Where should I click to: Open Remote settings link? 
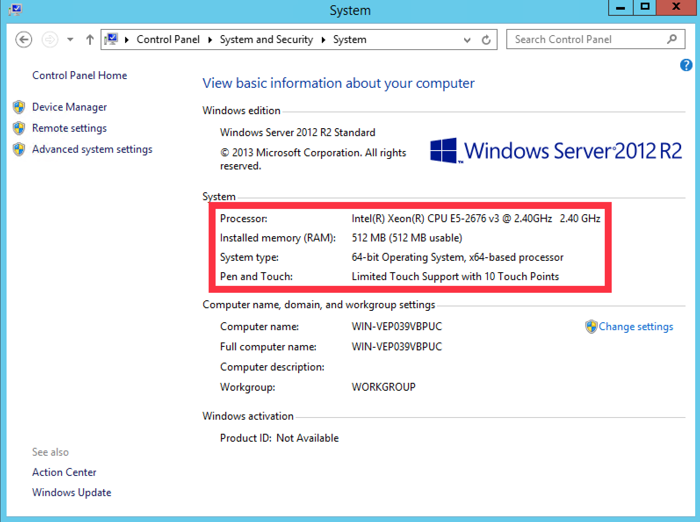(x=69, y=128)
